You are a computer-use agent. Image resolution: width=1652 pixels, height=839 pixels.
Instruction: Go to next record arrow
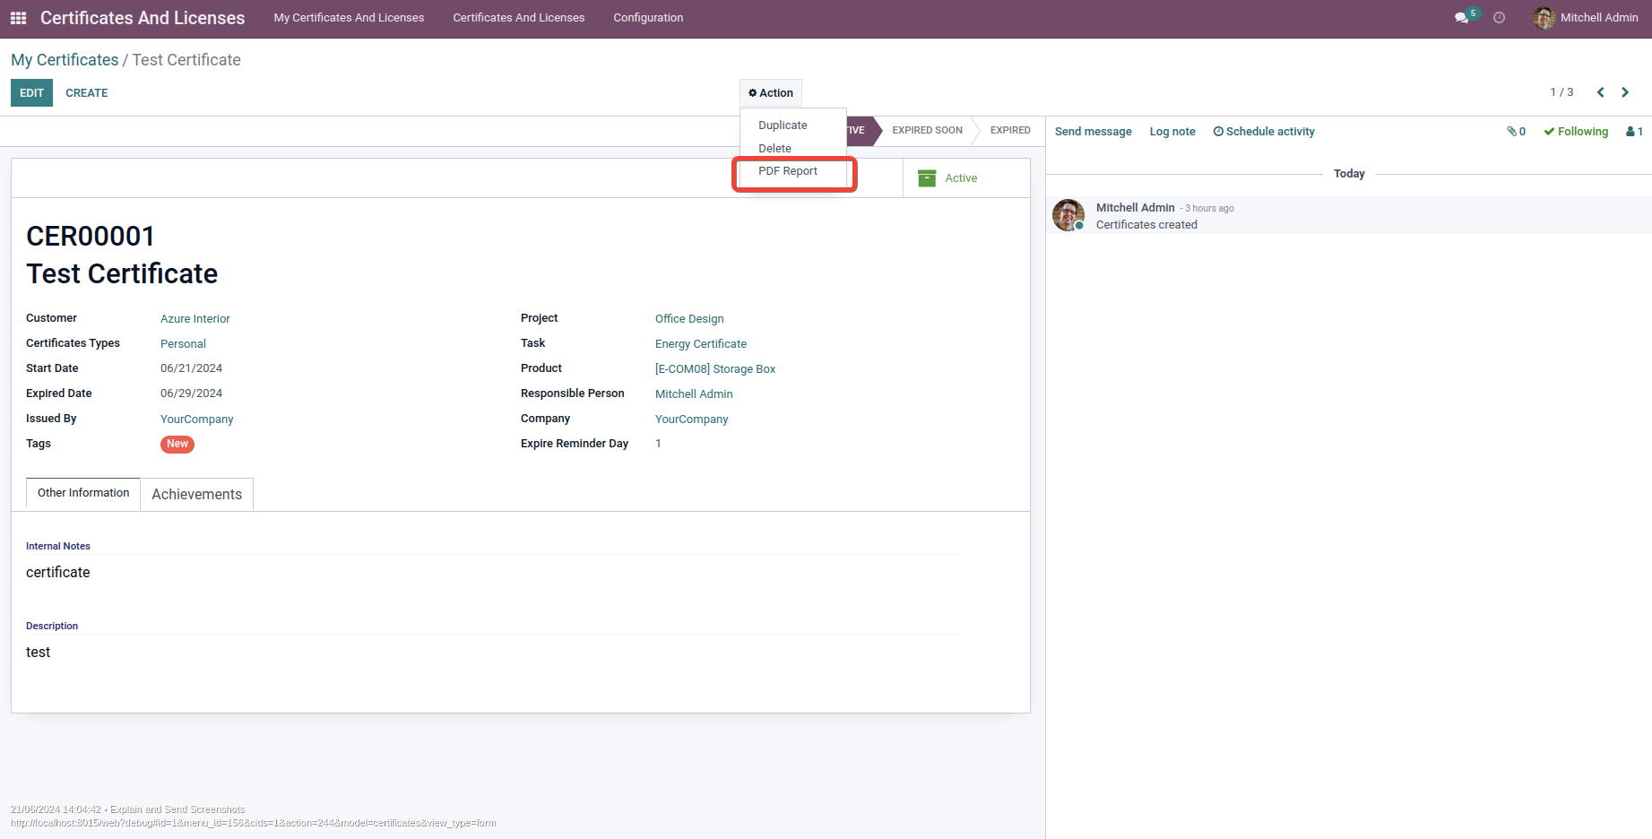[1625, 92]
